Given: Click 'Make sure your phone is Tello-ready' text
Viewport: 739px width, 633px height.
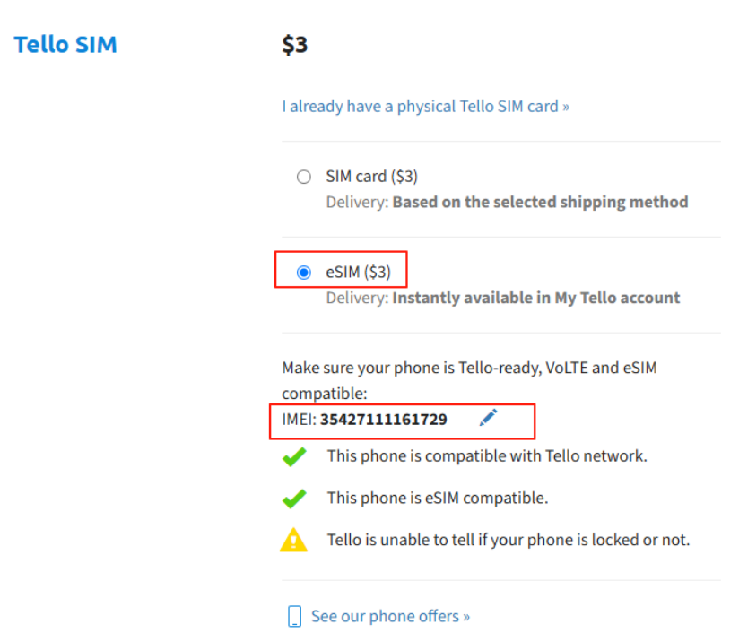Looking at the screenshot, I should (x=469, y=380).
